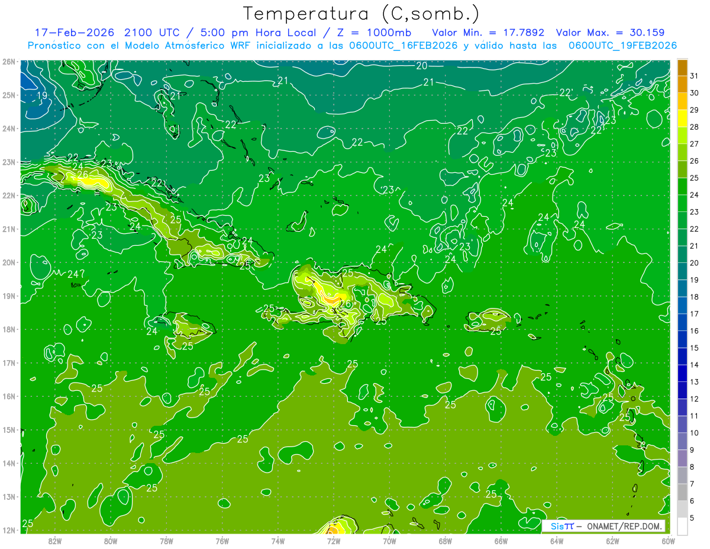710x549 pixels.
Task: Click legend value 27 on the color scale
Action: [x=695, y=144]
